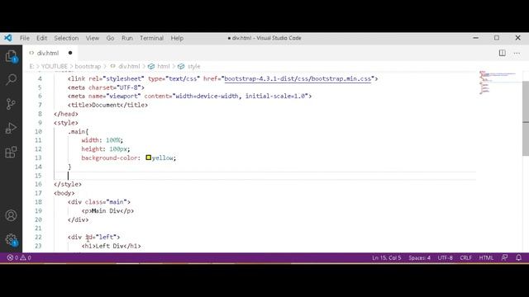Click the bootstrap breadcrumb segment

88,66
